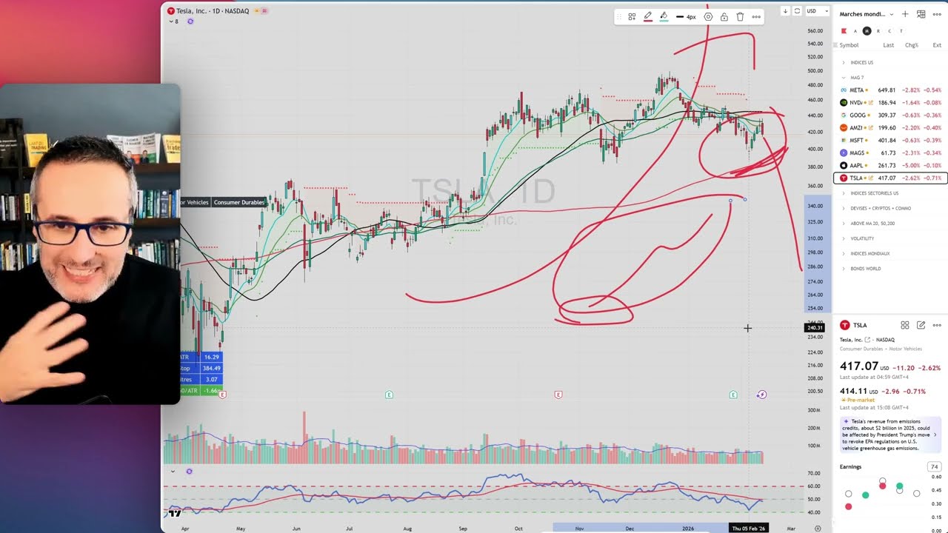Open the Marches mondiaux watchlist dropdown

pos(867,14)
